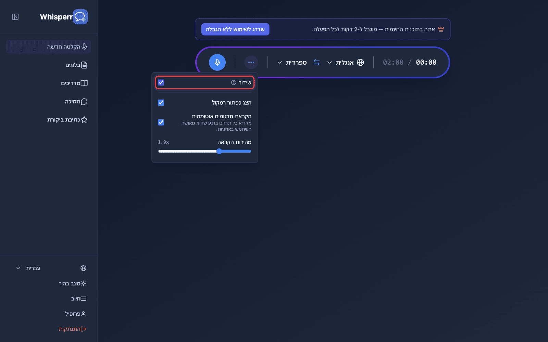The image size is (548, 342).
Task: Open מדריכים from the sidebar
Action: pyautogui.click(x=49, y=83)
